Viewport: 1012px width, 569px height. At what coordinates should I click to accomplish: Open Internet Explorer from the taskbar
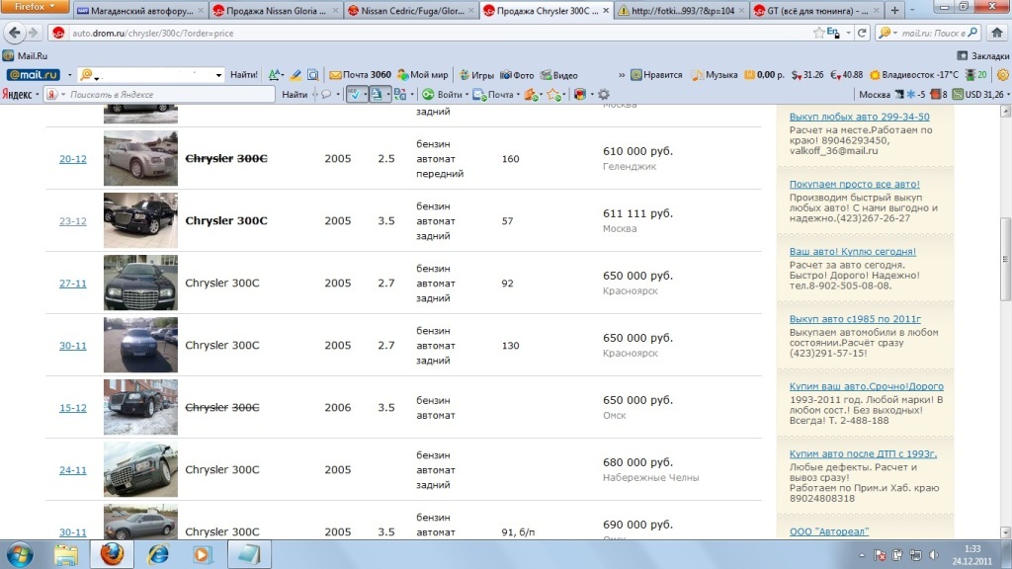point(157,553)
